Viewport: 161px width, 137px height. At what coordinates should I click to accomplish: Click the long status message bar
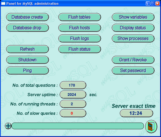(x=78, y=126)
